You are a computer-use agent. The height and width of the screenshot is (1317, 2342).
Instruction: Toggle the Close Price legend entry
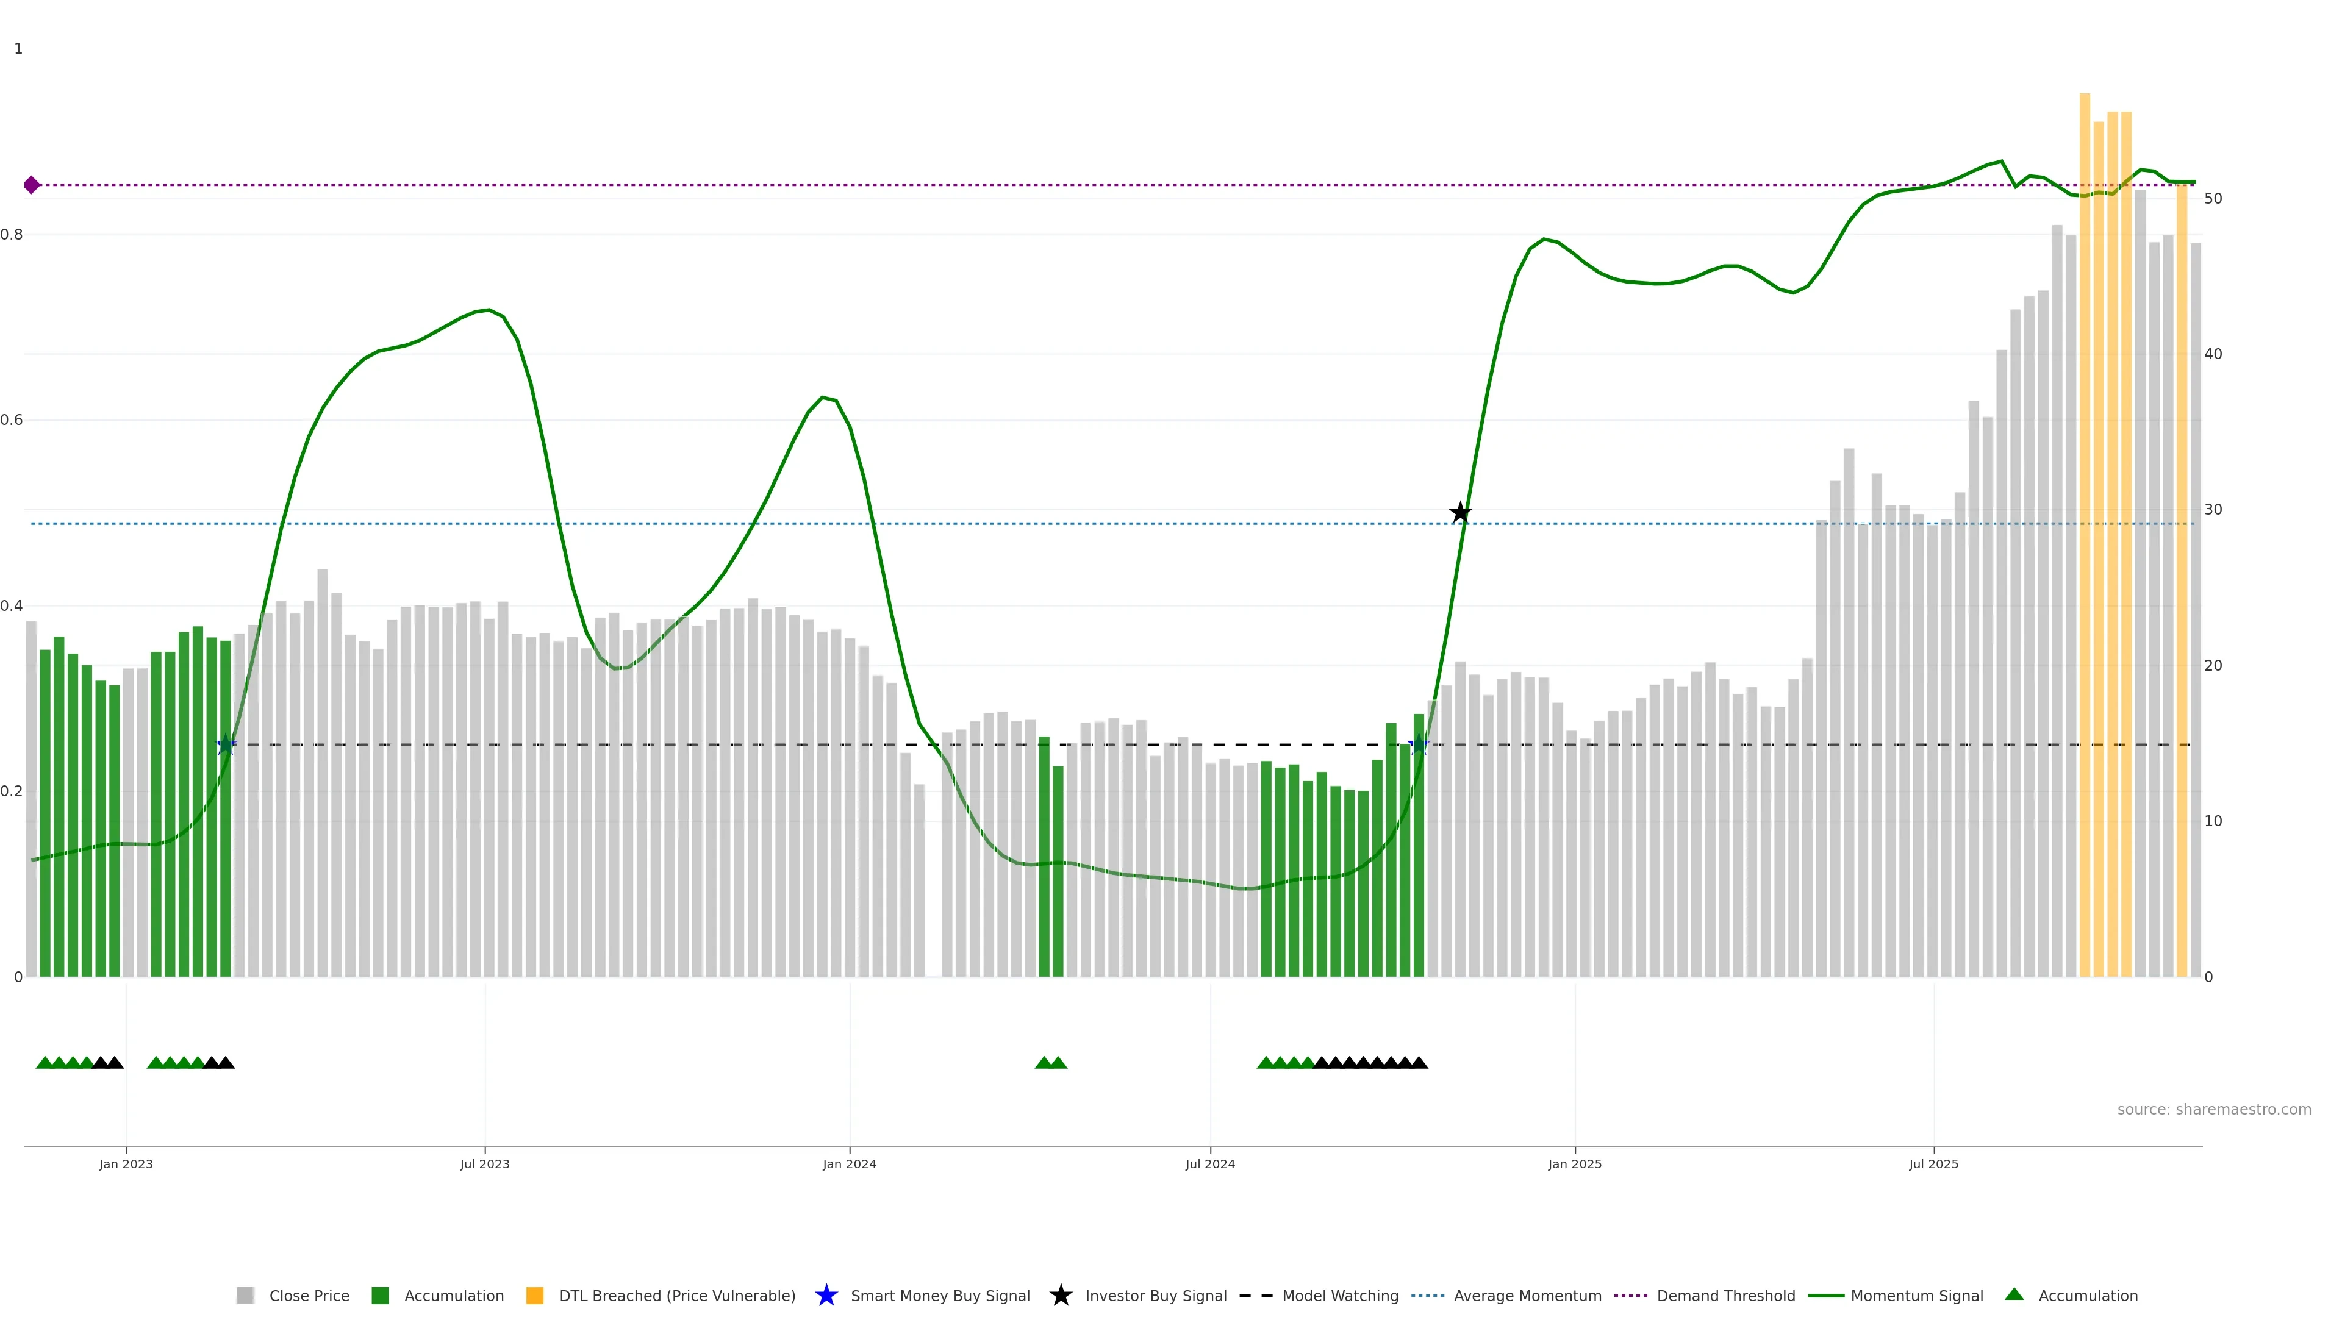coord(308,1295)
